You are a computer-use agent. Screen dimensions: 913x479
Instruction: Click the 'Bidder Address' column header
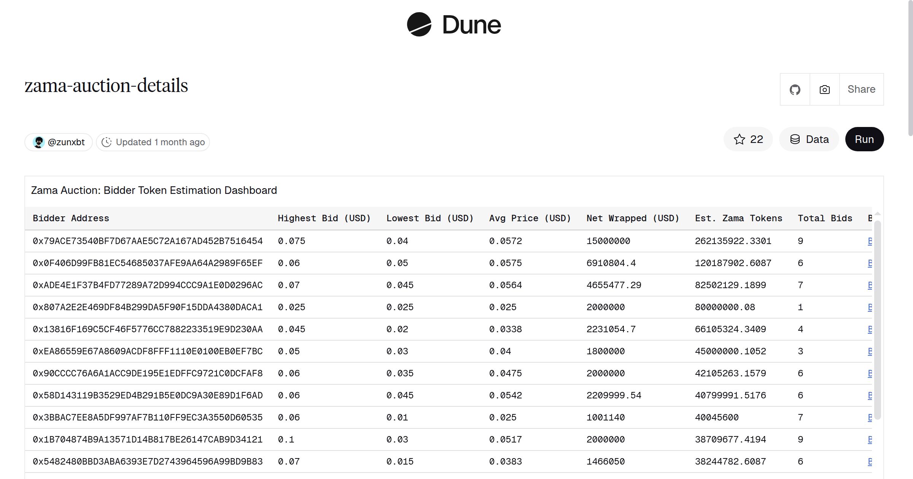pos(71,218)
